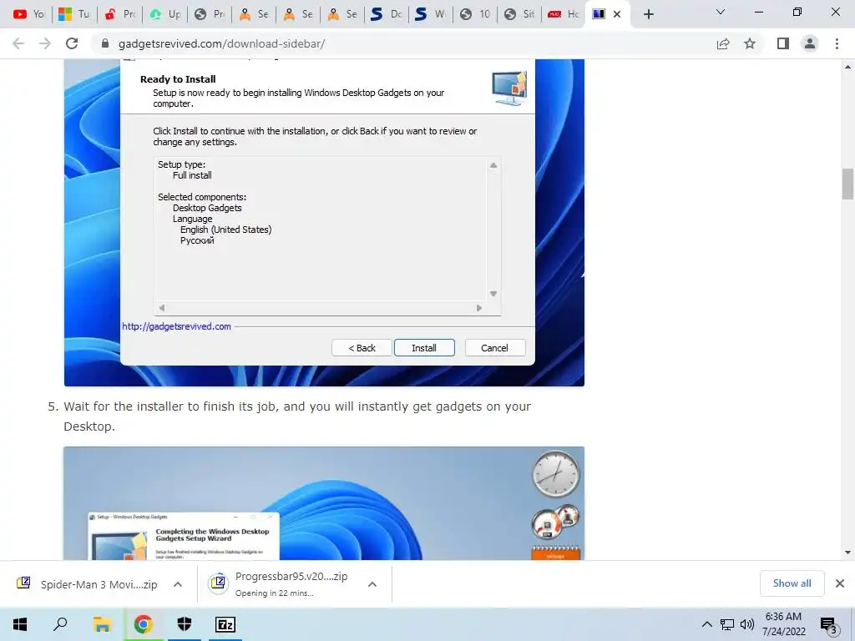Click the Install button in screenshot
The height and width of the screenshot is (641, 855).
[424, 348]
